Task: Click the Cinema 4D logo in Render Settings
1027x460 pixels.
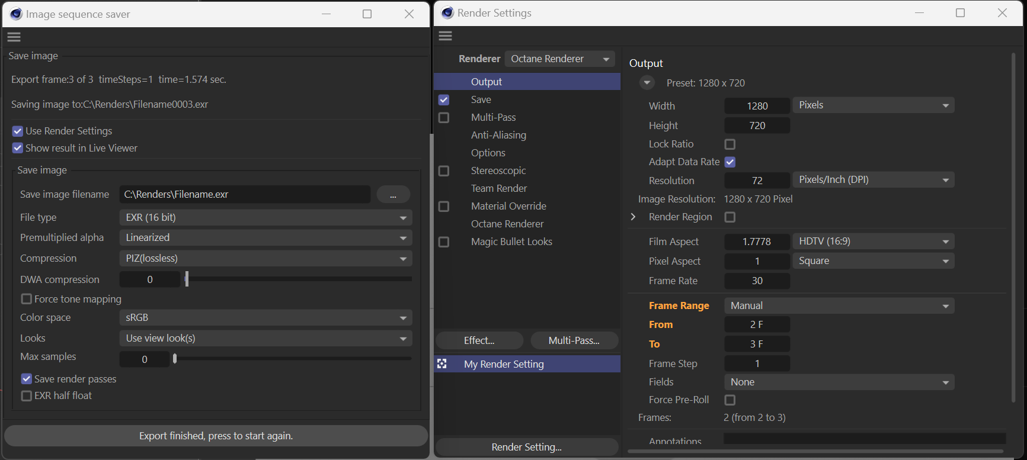Action: coord(447,13)
